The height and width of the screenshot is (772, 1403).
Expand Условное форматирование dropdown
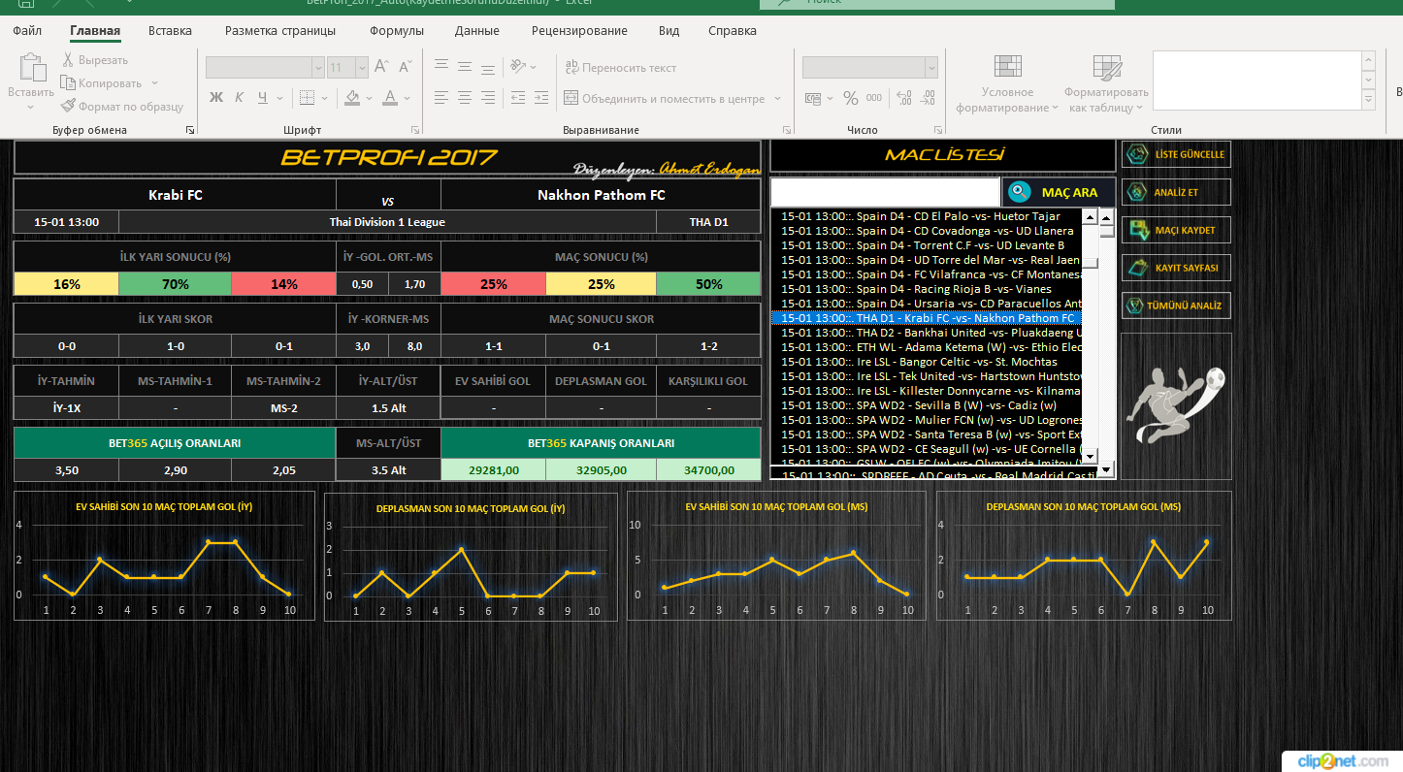(1007, 87)
